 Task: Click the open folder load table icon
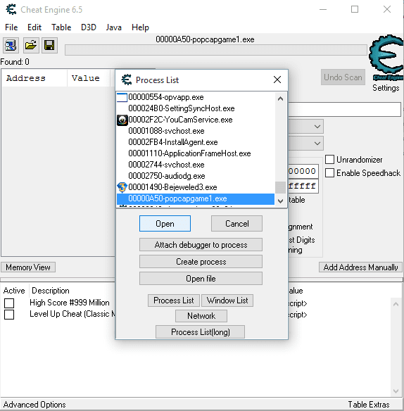[31, 45]
